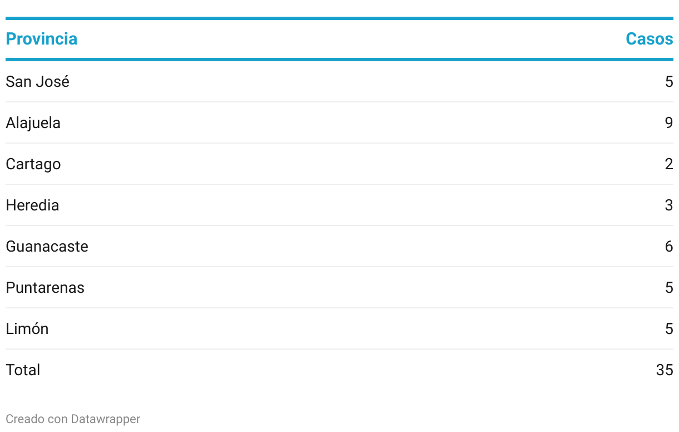
Task: Select the Limón province cell
Action: coord(27,329)
